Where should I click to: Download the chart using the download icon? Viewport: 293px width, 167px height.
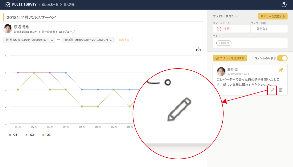pyautogui.click(x=198, y=49)
